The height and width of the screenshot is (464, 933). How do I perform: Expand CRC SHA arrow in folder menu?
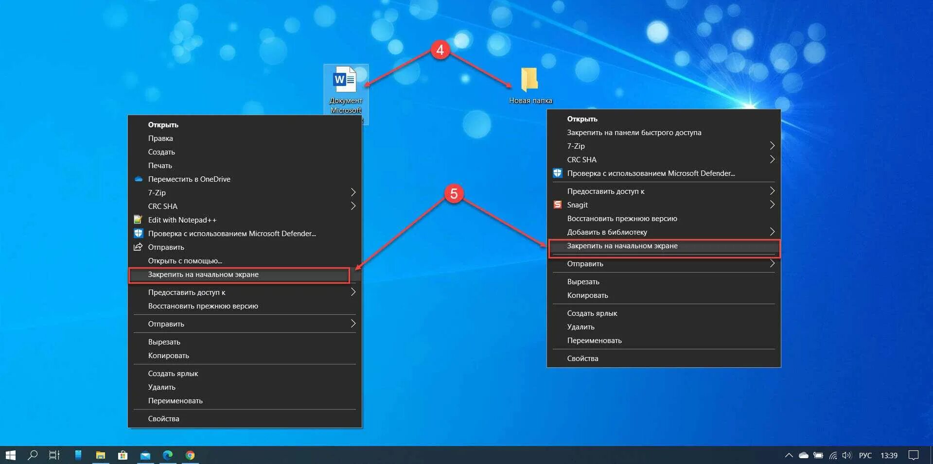(772, 160)
